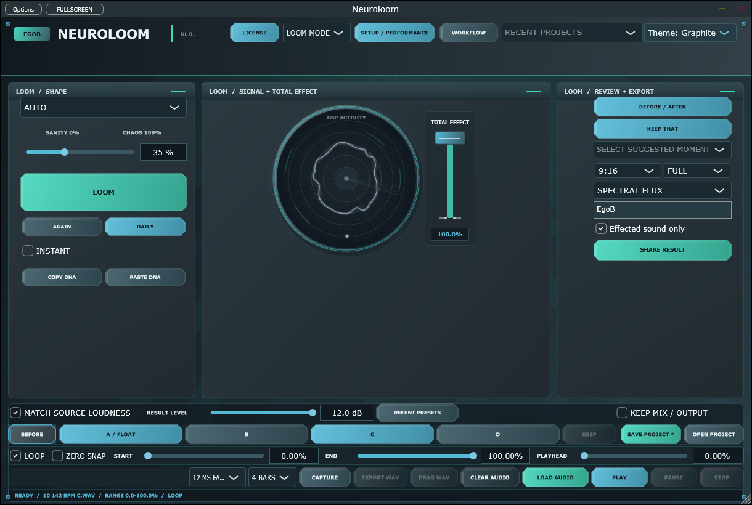752x505 pixels.
Task: Select slot B
Action: (247, 434)
